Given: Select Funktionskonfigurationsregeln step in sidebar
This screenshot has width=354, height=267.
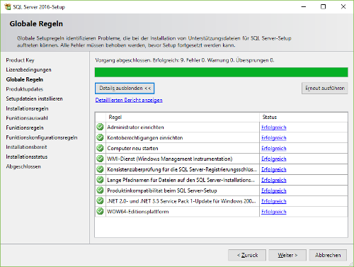Looking at the screenshot, I should [x=42, y=137].
